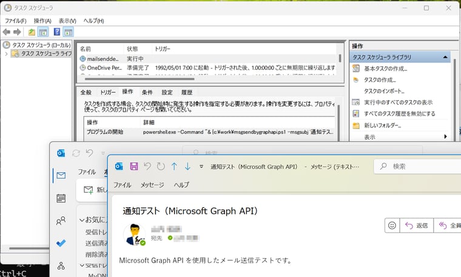This screenshot has height=277, width=461.
Task: Open Calendar view in Outlook sidebar
Action: tap(61, 198)
